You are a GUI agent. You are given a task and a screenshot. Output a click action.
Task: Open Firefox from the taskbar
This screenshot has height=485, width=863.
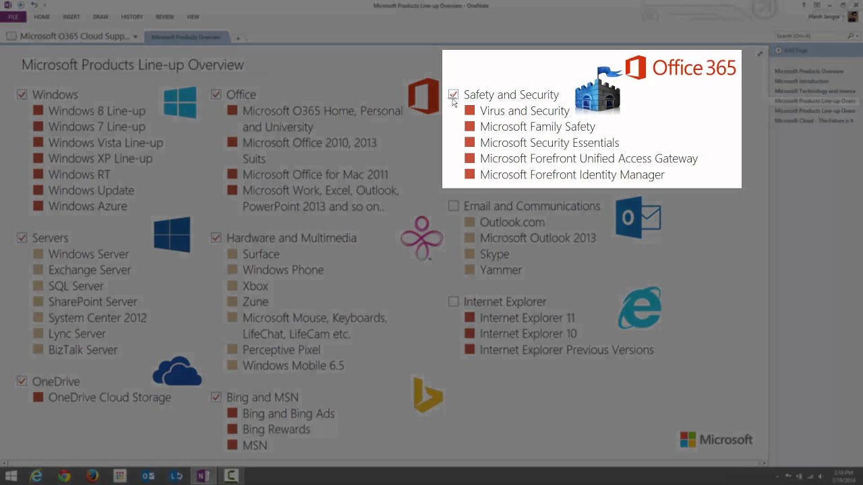pos(92,476)
